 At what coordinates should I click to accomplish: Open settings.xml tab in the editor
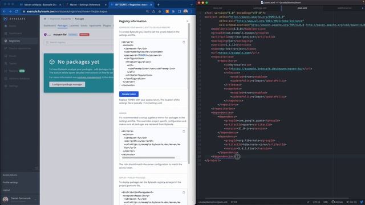click(x=260, y=8)
